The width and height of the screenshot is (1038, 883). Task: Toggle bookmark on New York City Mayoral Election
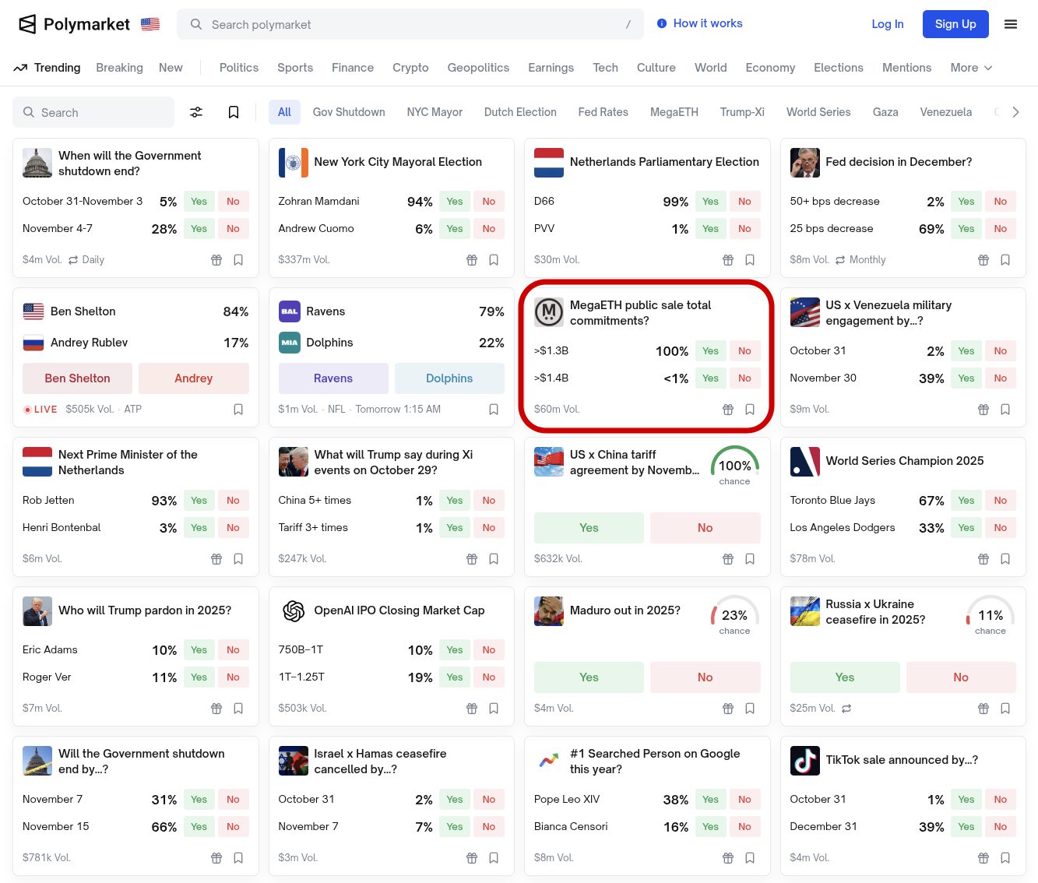point(494,260)
